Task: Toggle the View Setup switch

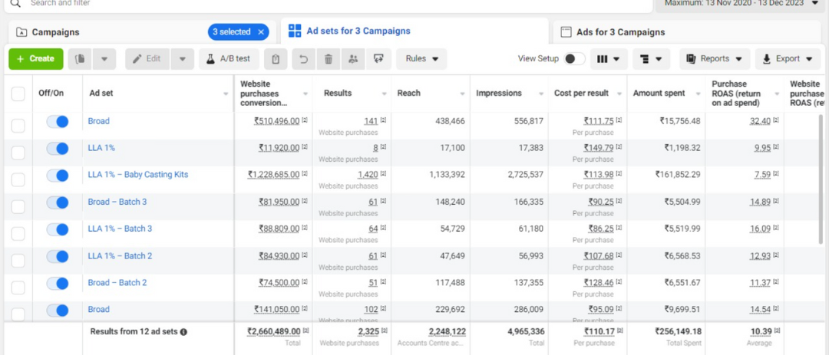Action: point(574,58)
